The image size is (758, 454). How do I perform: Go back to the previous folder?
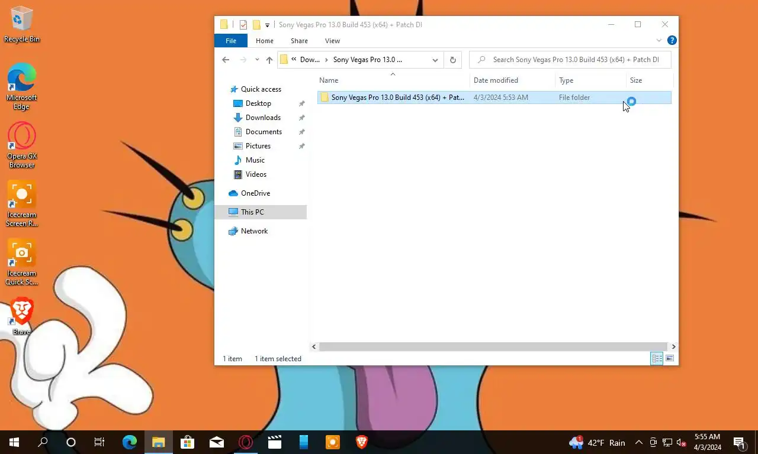click(226, 60)
